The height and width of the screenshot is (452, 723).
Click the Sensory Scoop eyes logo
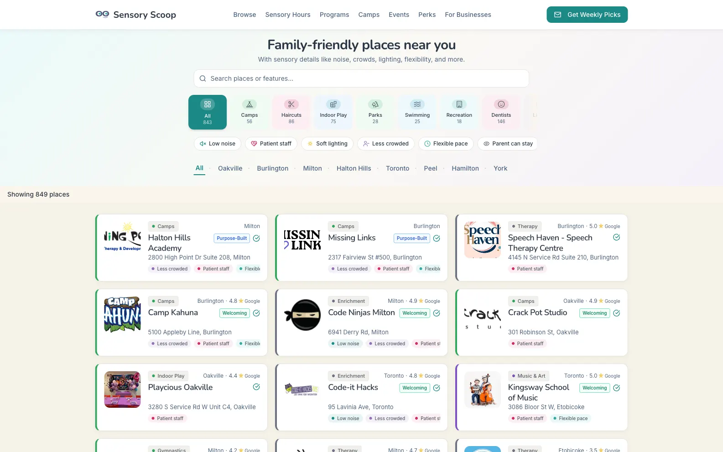102,14
